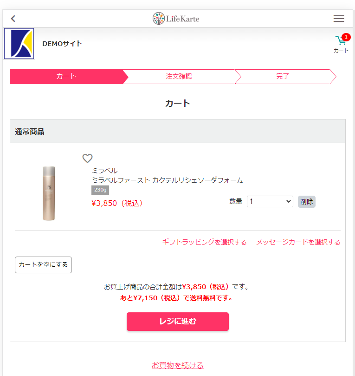Viewport: 355px width, 376px height.
Task: Click the product bottle thumbnail
Action: pyautogui.click(x=49, y=193)
